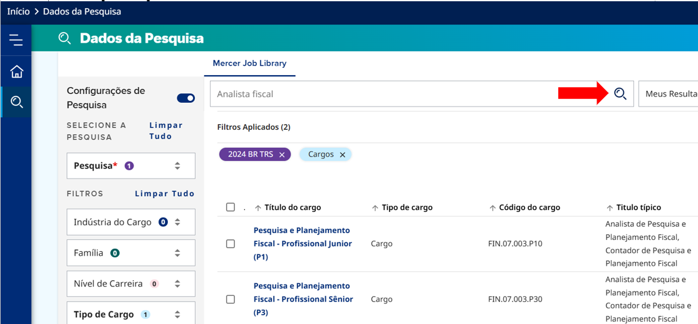Click Limpar Tudo next to Filtros

165,194
